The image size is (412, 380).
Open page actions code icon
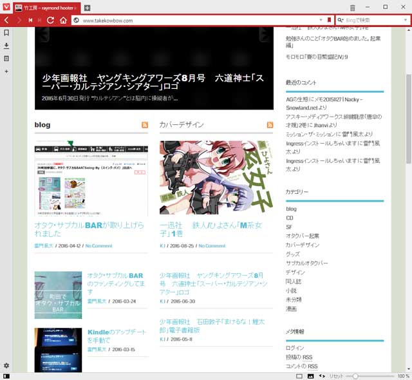coord(322,376)
